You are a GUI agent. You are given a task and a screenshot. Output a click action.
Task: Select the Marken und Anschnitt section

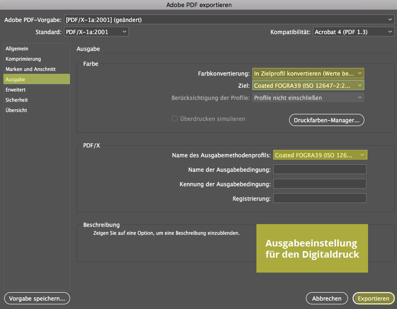(37, 69)
